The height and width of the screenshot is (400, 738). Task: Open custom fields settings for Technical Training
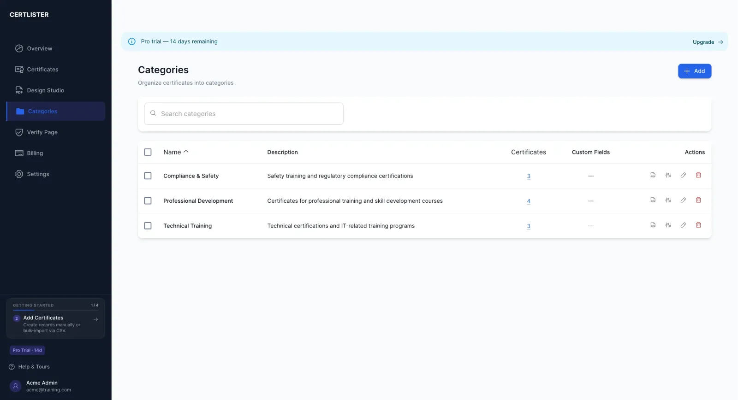(x=668, y=225)
